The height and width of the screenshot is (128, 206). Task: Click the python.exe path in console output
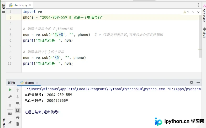pos(94,89)
